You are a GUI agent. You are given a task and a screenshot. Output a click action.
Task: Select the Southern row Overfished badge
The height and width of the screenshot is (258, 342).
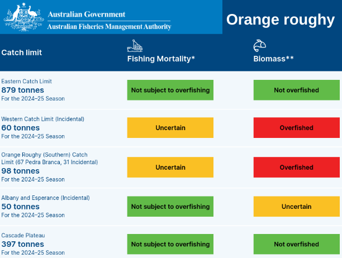pos(296,167)
